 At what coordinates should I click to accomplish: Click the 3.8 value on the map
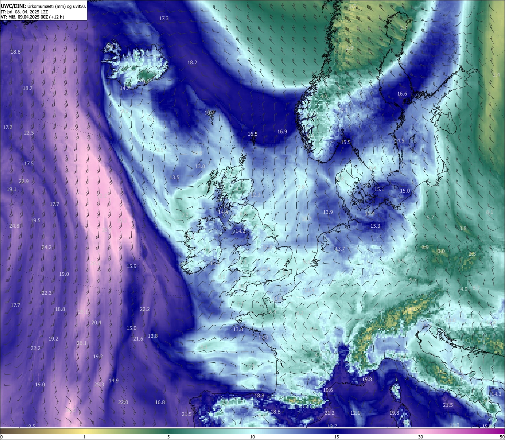(463, 228)
